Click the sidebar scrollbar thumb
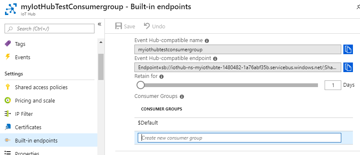The width and height of the screenshot is (360, 155). 101,67
